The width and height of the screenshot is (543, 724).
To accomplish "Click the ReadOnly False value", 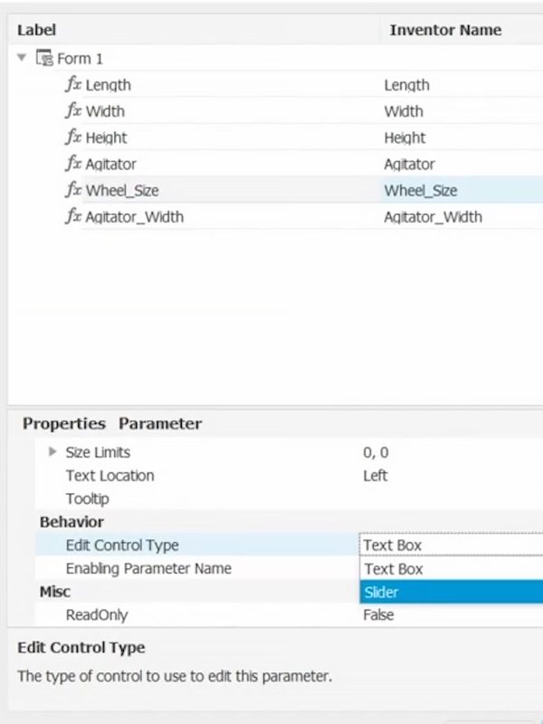I will pos(378,615).
